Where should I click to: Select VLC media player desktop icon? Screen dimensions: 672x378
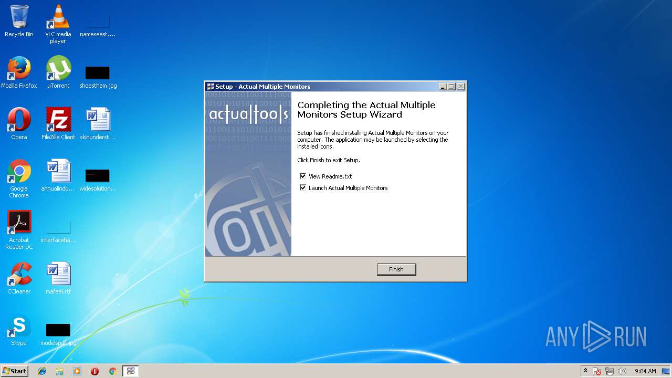pyautogui.click(x=58, y=24)
